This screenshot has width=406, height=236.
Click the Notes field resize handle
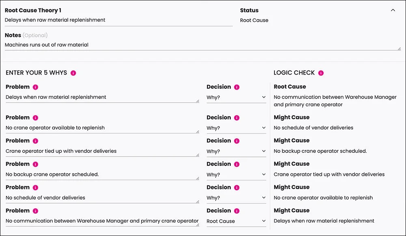click(x=399, y=49)
